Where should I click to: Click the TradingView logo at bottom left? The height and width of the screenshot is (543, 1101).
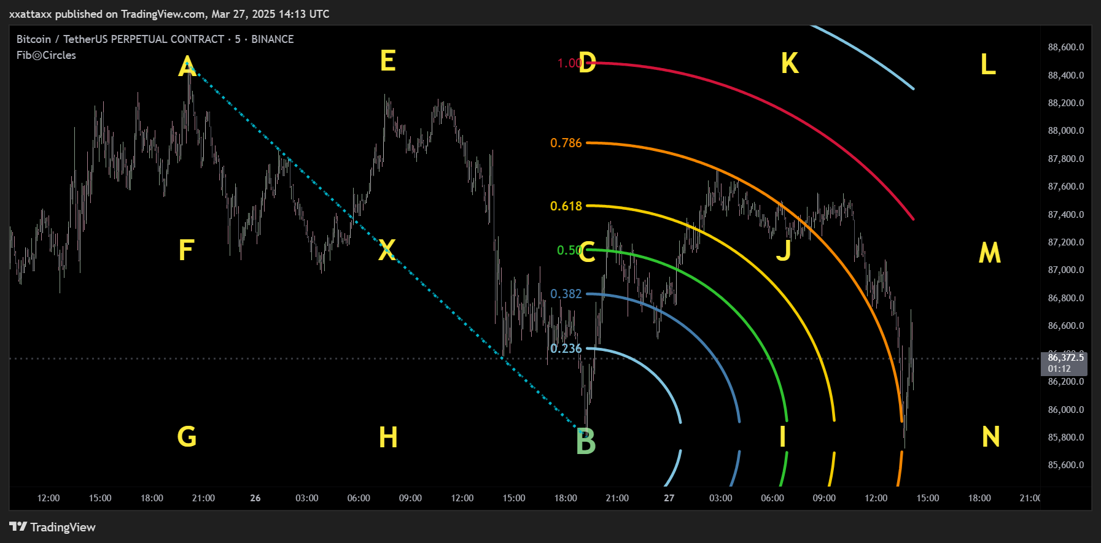point(52,527)
